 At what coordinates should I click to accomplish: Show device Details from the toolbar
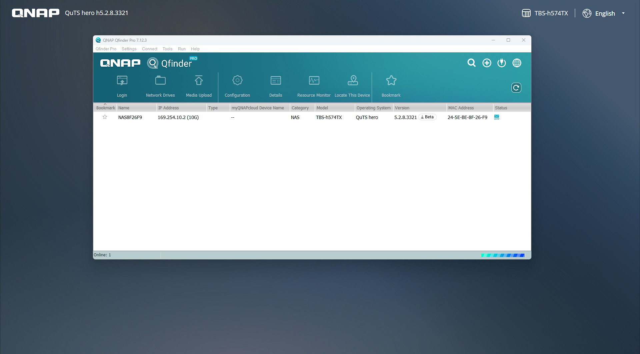click(x=276, y=81)
